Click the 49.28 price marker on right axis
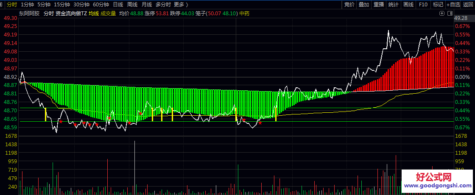The image size is (475, 195). (x=461, y=18)
